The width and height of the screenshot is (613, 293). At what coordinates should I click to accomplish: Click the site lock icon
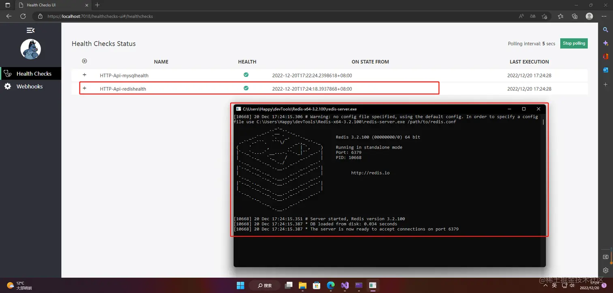tap(40, 17)
